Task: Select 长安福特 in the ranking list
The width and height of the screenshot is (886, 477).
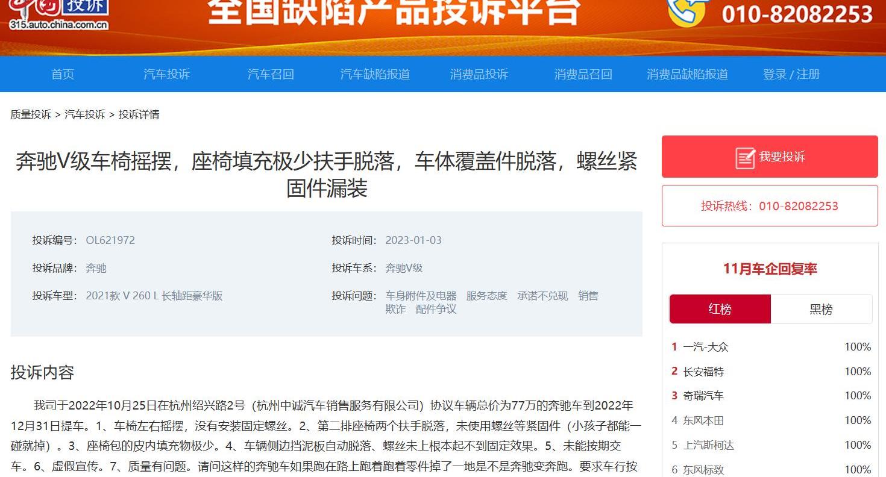Action: [703, 372]
